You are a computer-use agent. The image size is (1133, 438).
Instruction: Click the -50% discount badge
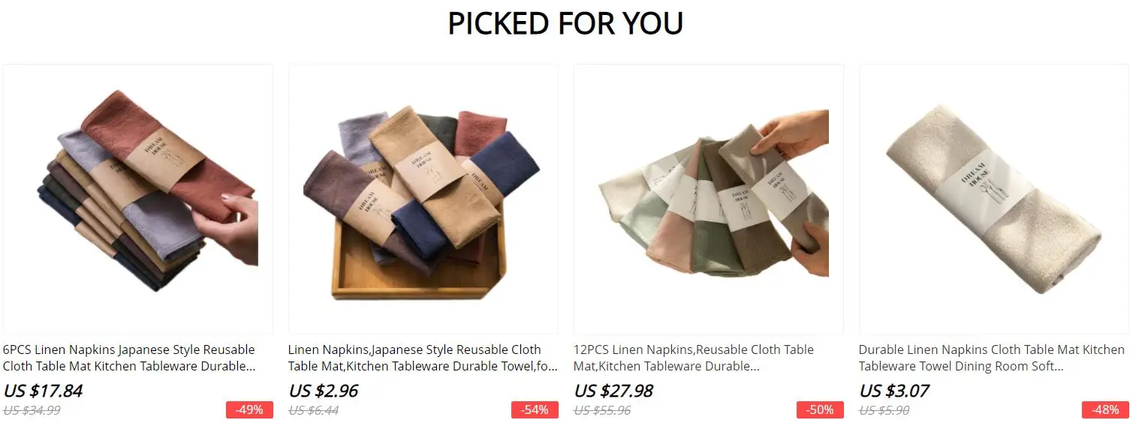pyautogui.click(x=820, y=410)
